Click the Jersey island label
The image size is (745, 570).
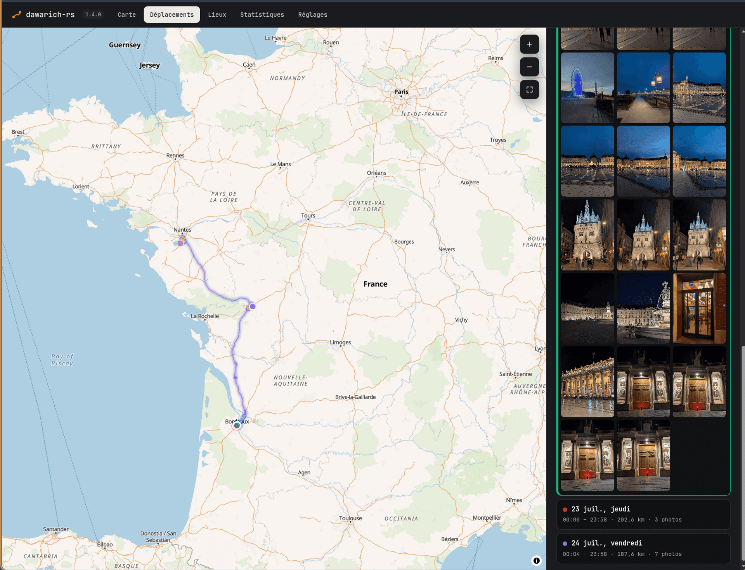(x=149, y=65)
